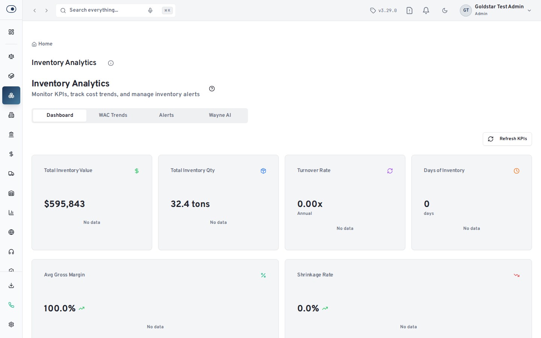Open the Wayne AI tab

pyautogui.click(x=220, y=115)
